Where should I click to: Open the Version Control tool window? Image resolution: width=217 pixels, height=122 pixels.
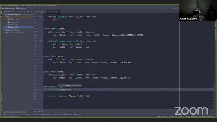(x=10, y=114)
